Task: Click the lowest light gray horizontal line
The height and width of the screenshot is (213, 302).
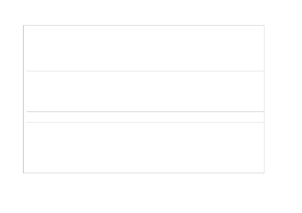Action: click(x=145, y=122)
